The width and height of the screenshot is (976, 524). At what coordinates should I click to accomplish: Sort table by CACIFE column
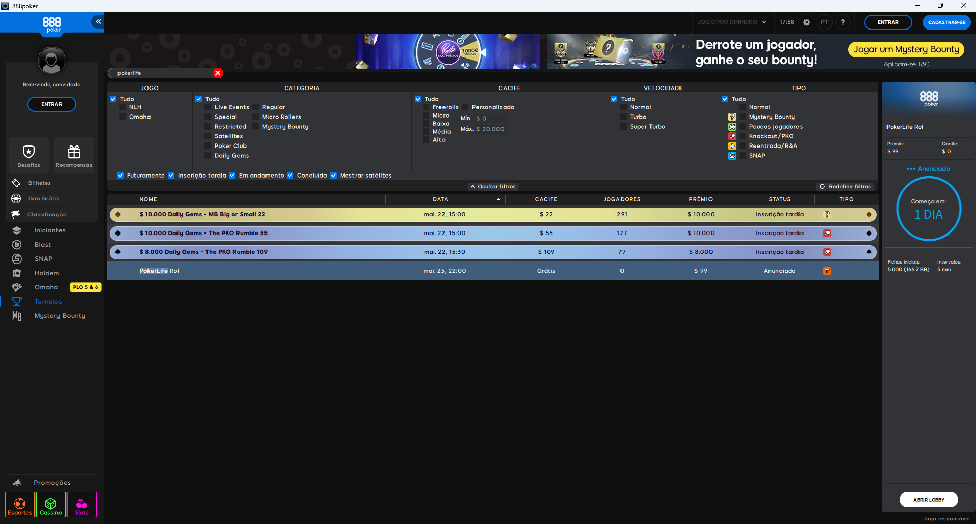click(546, 199)
